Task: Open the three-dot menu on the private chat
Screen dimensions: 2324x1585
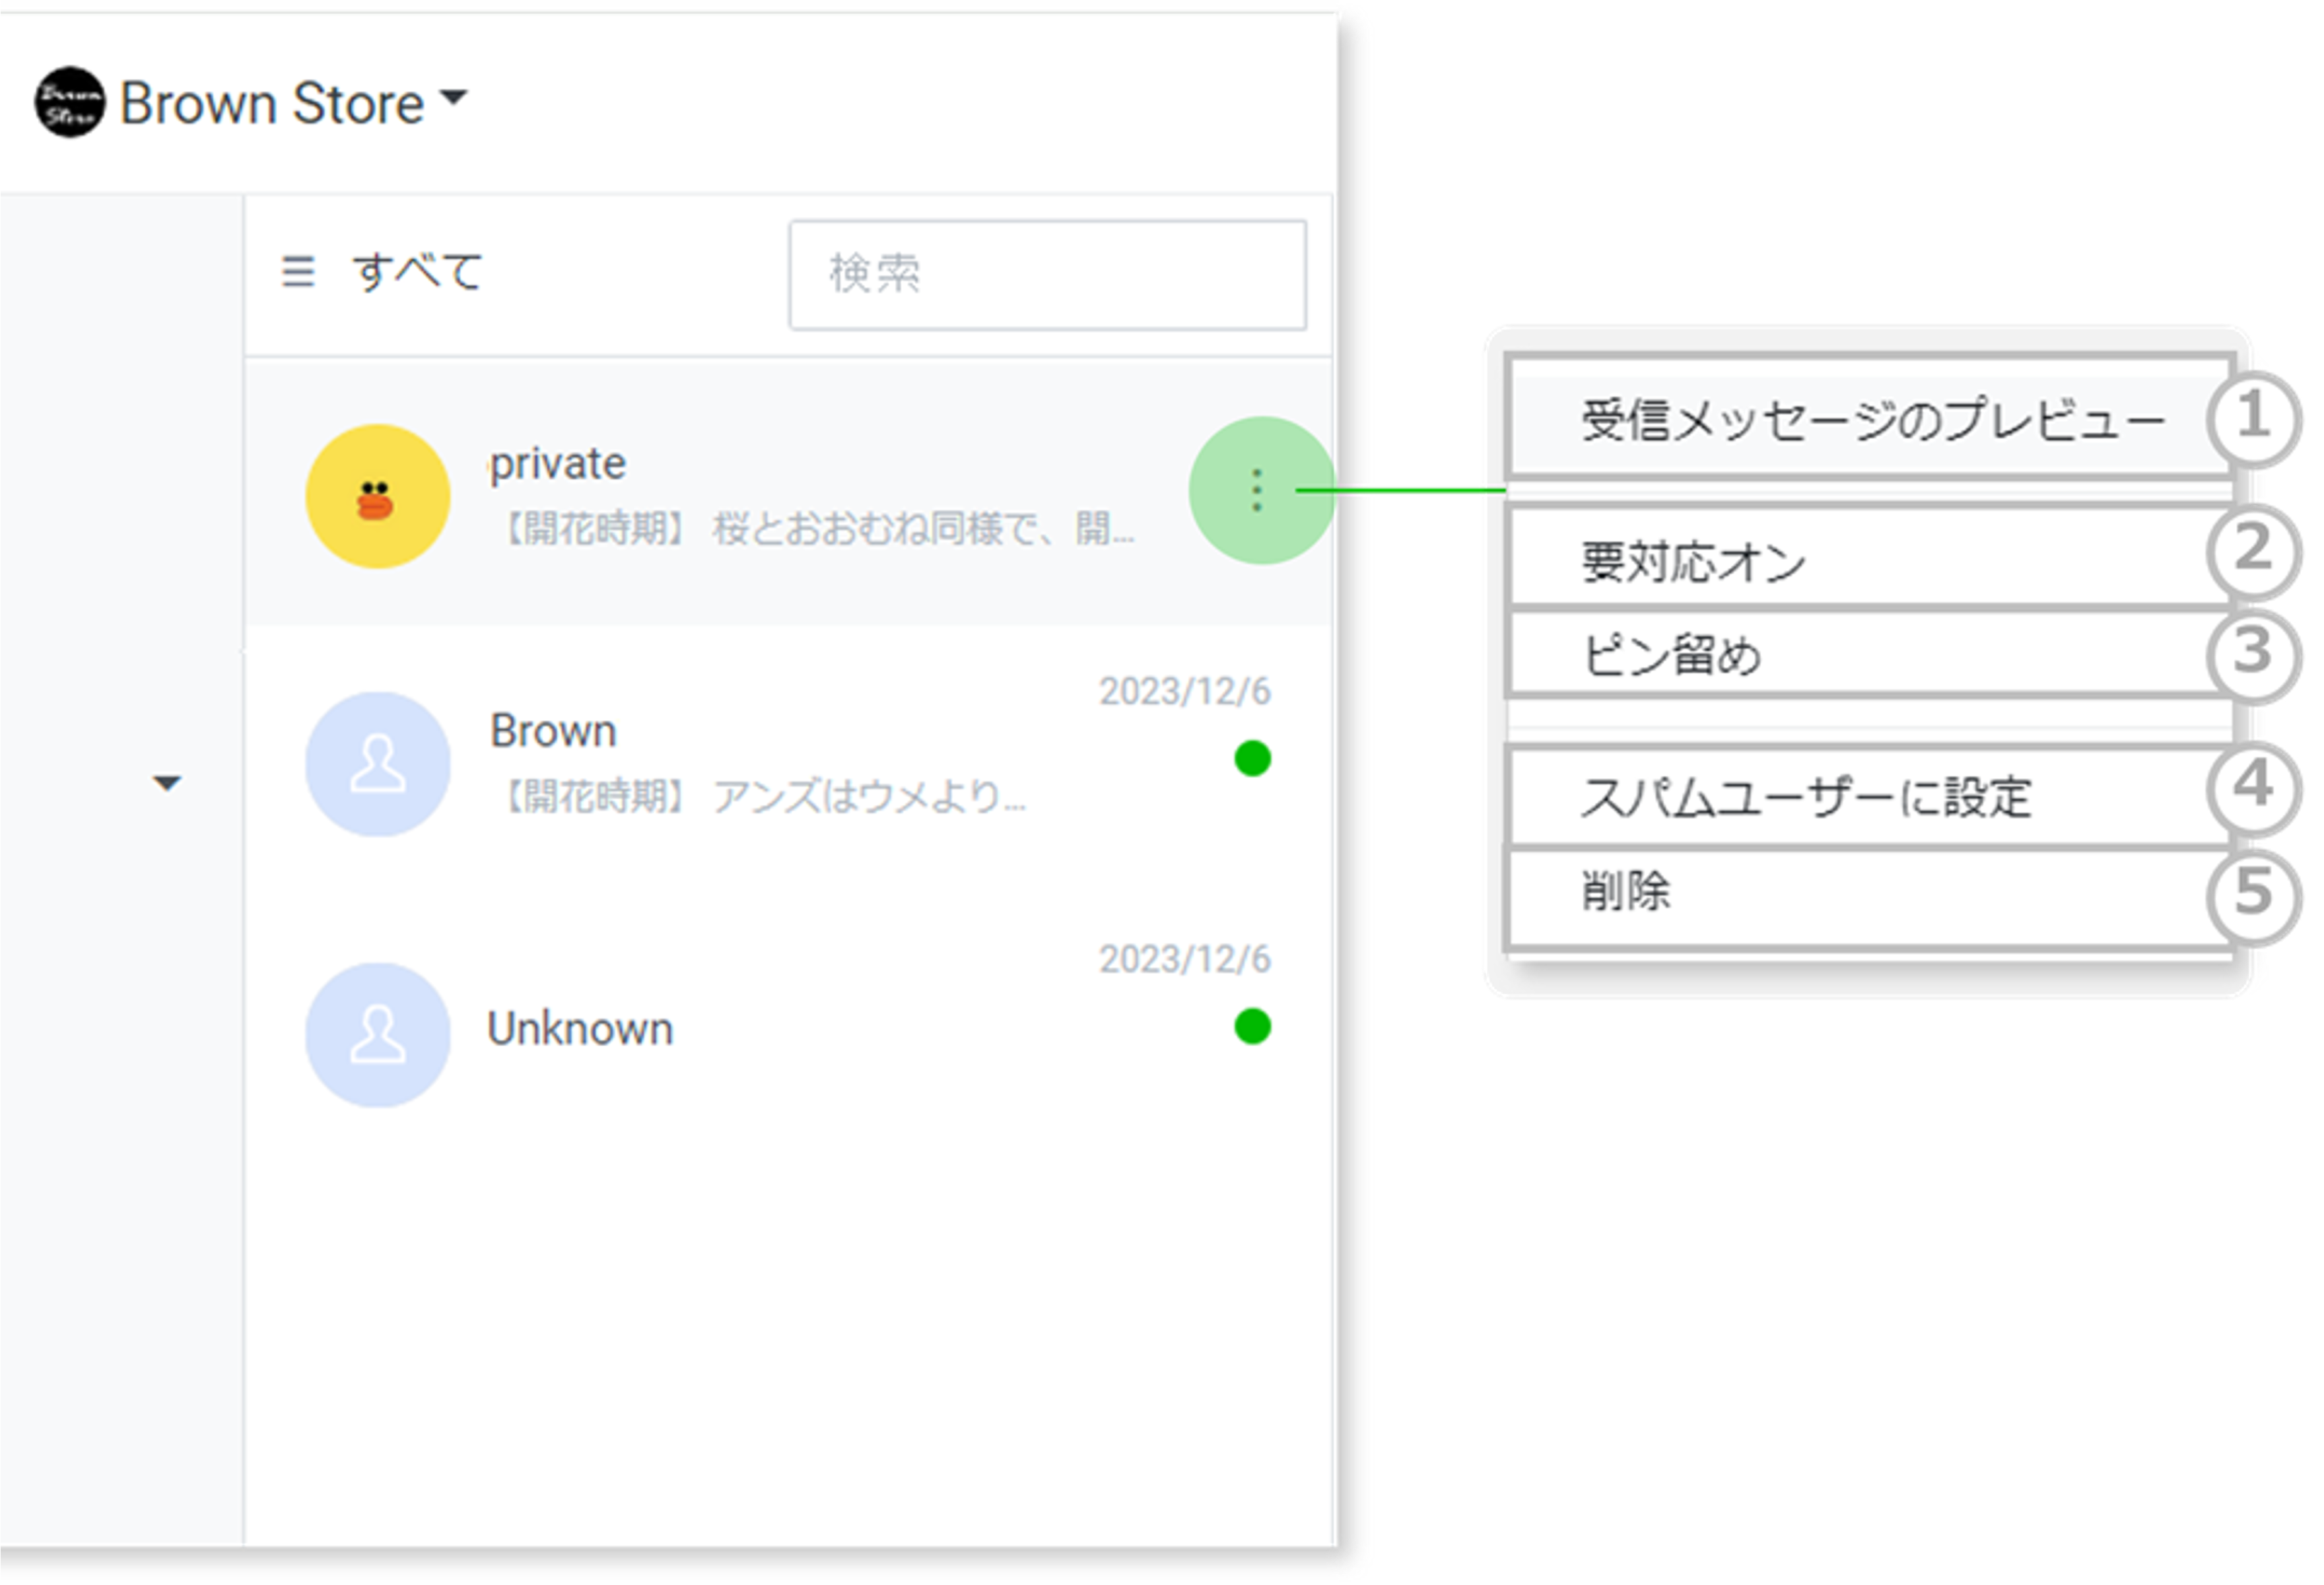Action: click(x=1257, y=491)
